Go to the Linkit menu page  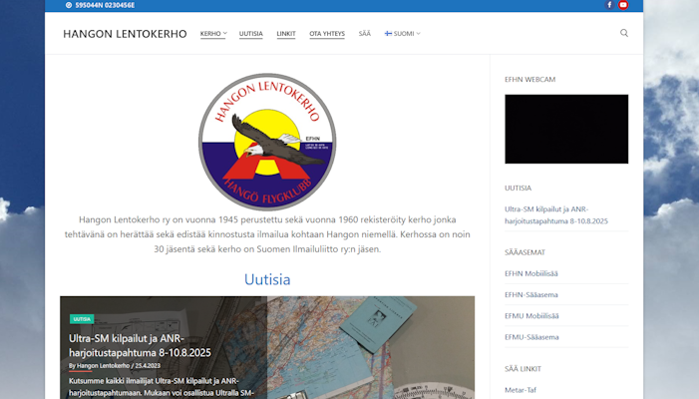click(x=286, y=34)
